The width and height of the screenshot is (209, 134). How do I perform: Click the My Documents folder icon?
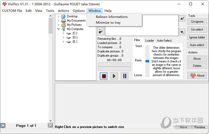click(x=63, y=21)
